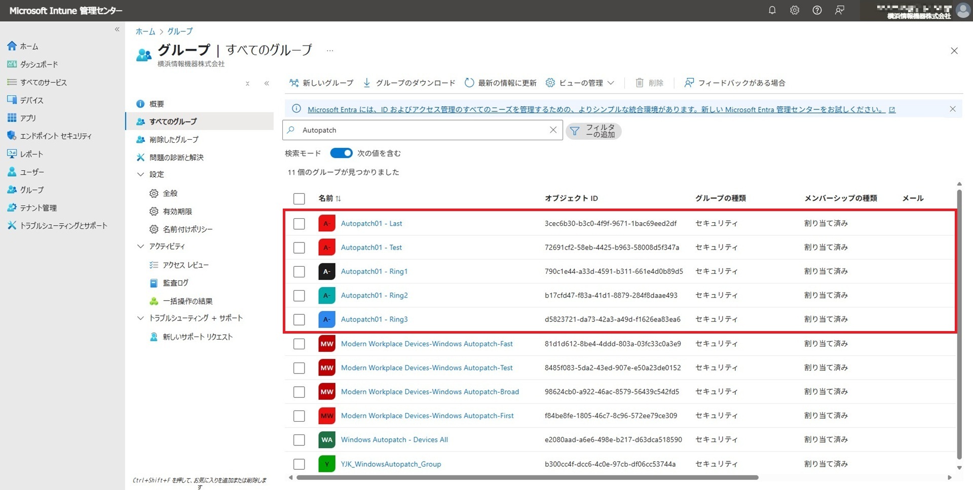Open Autopatch01 - Ring1 group link
The height and width of the screenshot is (490, 973).
pos(374,271)
